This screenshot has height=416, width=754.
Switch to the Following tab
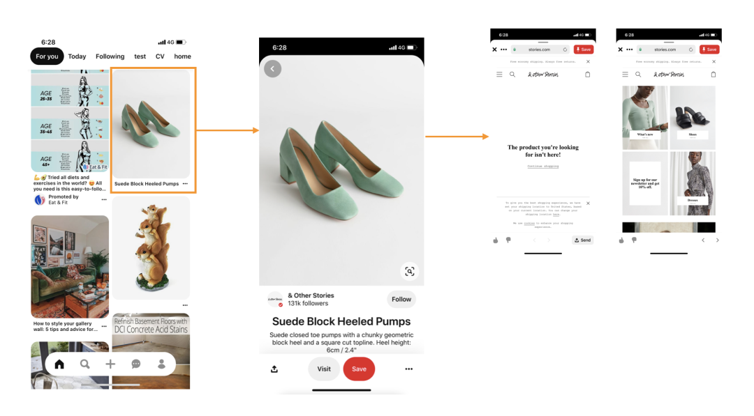110,56
